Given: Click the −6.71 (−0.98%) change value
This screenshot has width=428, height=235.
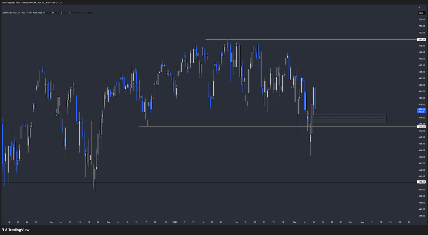Looking at the screenshot, I should (x=85, y=12).
